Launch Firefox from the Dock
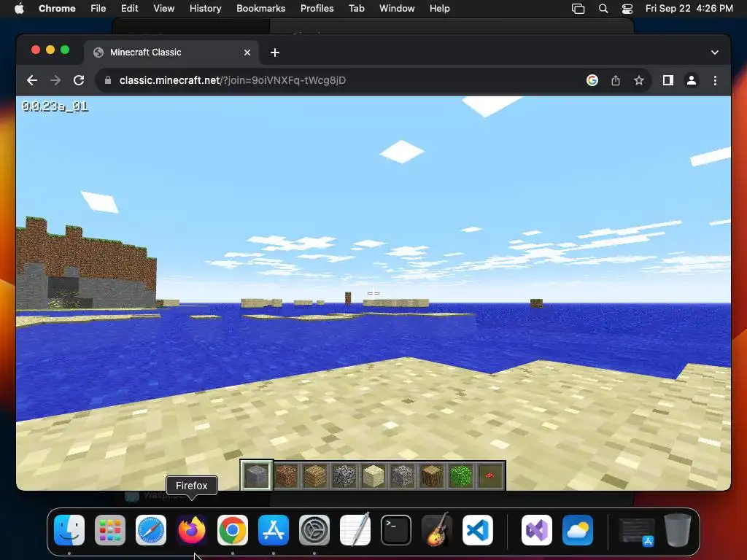The width and height of the screenshot is (747, 560). pyautogui.click(x=192, y=530)
